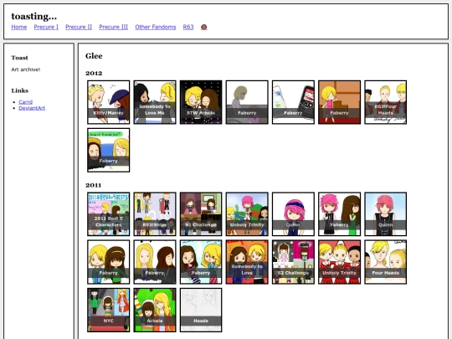The height and width of the screenshot is (339, 452).
Task: Click the '2012' section heading
Action: point(94,73)
